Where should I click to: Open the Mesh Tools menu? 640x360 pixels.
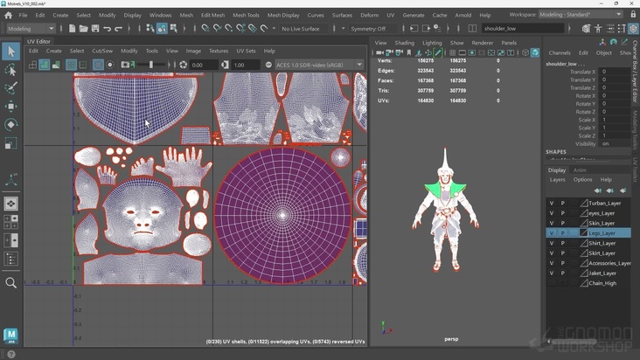point(246,15)
